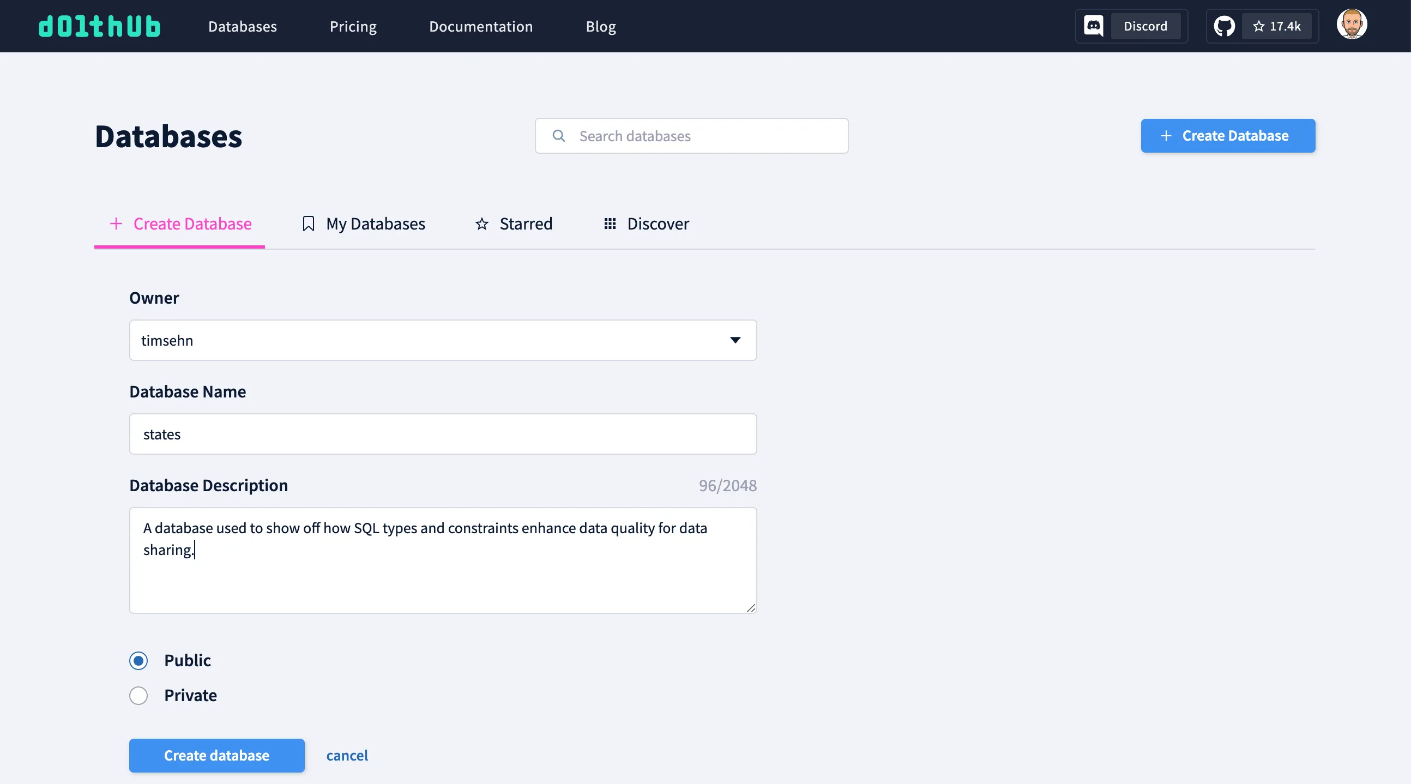Switch to the My Databases tab
This screenshot has width=1411, height=784.
coord(376,224)
